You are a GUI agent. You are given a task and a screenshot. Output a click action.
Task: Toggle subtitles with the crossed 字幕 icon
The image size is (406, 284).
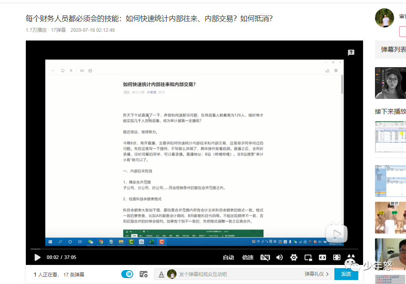point(265,257)
